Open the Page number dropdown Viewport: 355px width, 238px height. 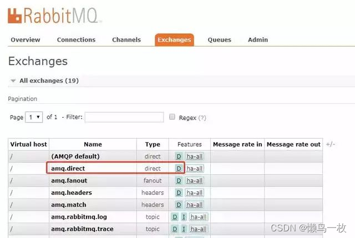pos(34,117)
